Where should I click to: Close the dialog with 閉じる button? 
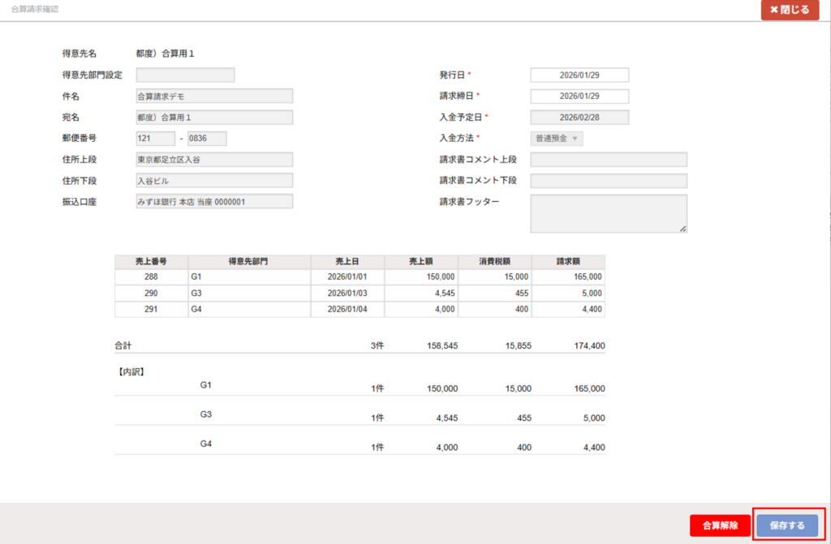coord(790,11)
